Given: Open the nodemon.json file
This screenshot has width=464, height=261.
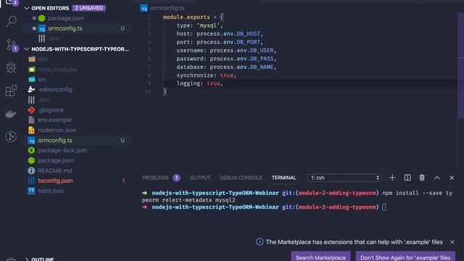Looking at the screenshot, I should point(57,130).
